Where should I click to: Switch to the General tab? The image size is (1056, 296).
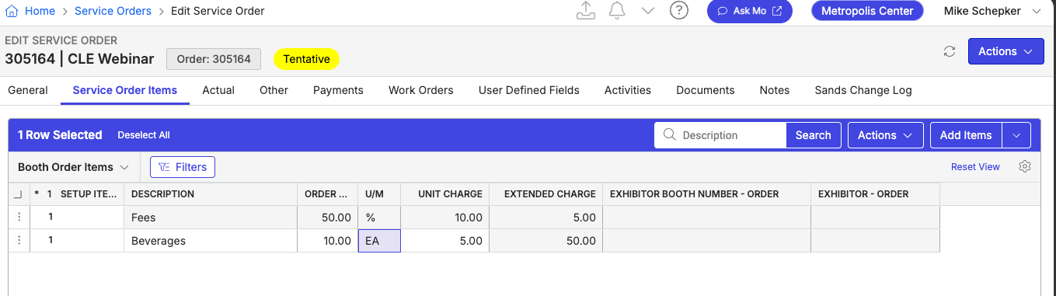pos(28,90)
